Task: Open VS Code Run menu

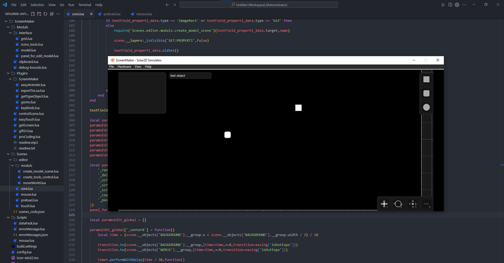Action: [x=71, y=5]
